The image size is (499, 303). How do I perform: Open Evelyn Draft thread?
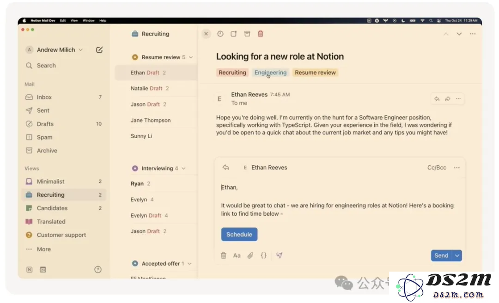point(156,216)
